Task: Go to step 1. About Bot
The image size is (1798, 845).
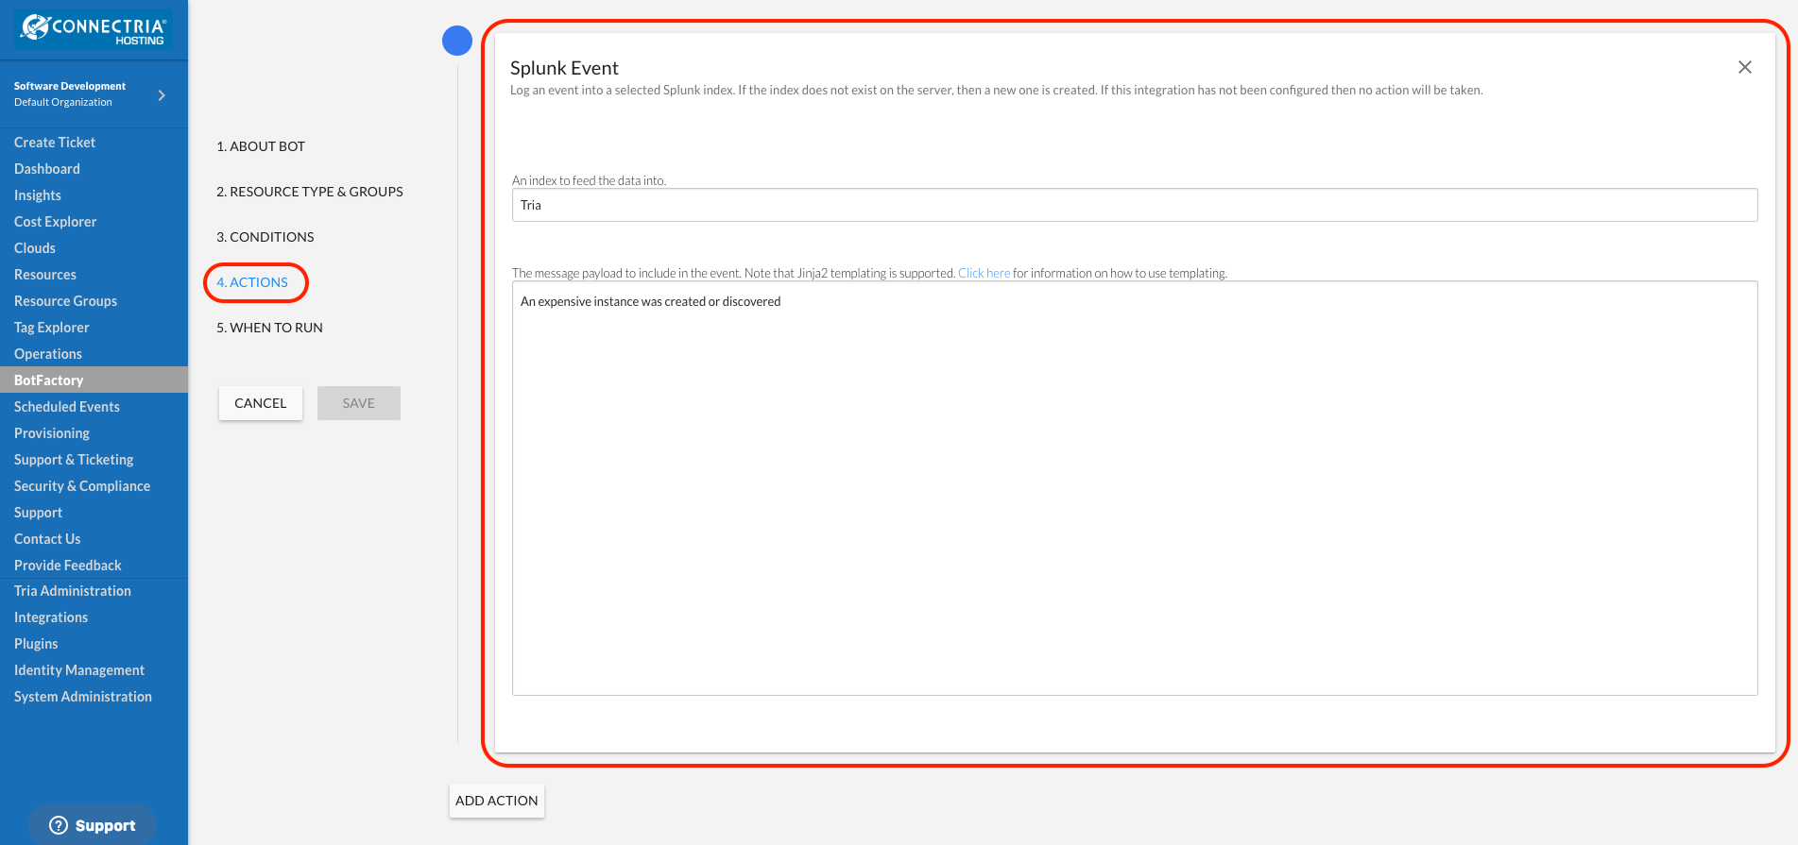Action: pos(261,146)
